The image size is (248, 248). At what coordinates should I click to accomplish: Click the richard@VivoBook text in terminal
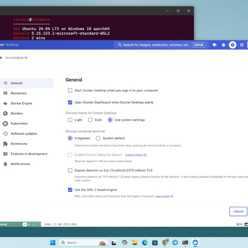31,19
